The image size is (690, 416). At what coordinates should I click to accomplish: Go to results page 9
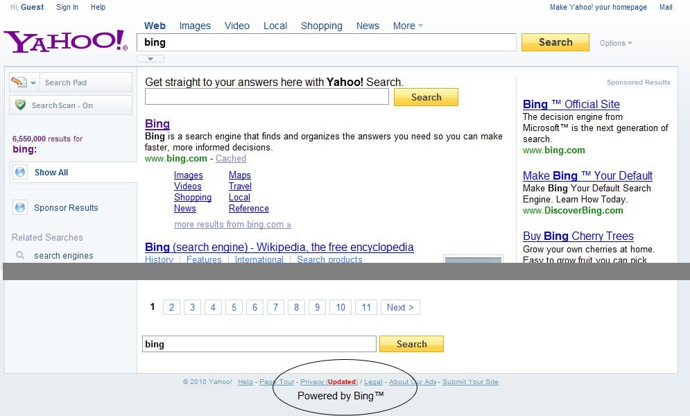tap(318, 307)
